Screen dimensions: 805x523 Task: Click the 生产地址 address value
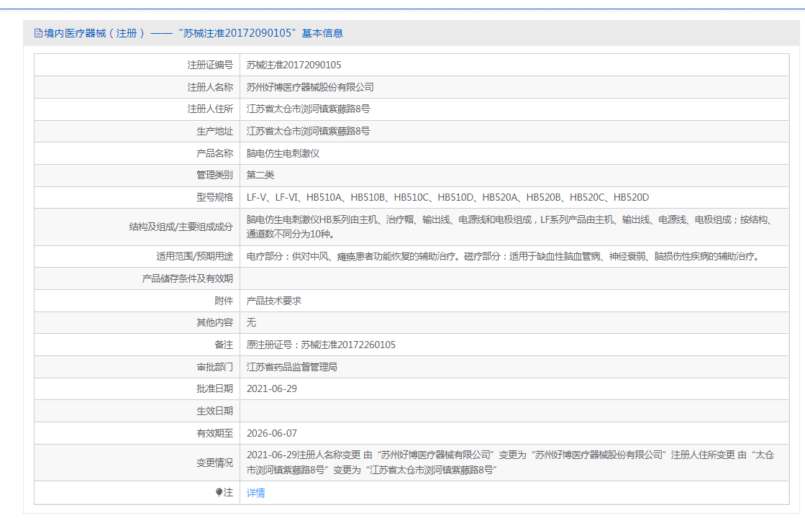308,132
